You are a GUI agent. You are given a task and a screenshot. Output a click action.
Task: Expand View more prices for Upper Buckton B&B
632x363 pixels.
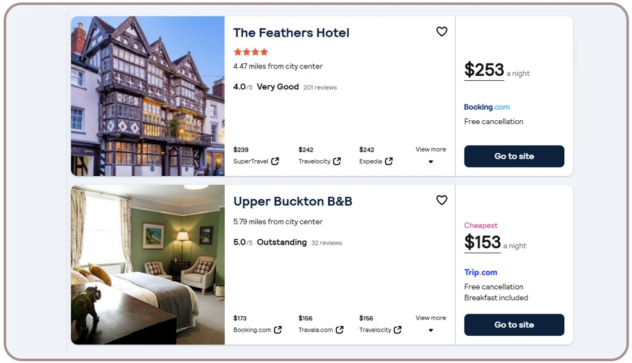point(431,324)
